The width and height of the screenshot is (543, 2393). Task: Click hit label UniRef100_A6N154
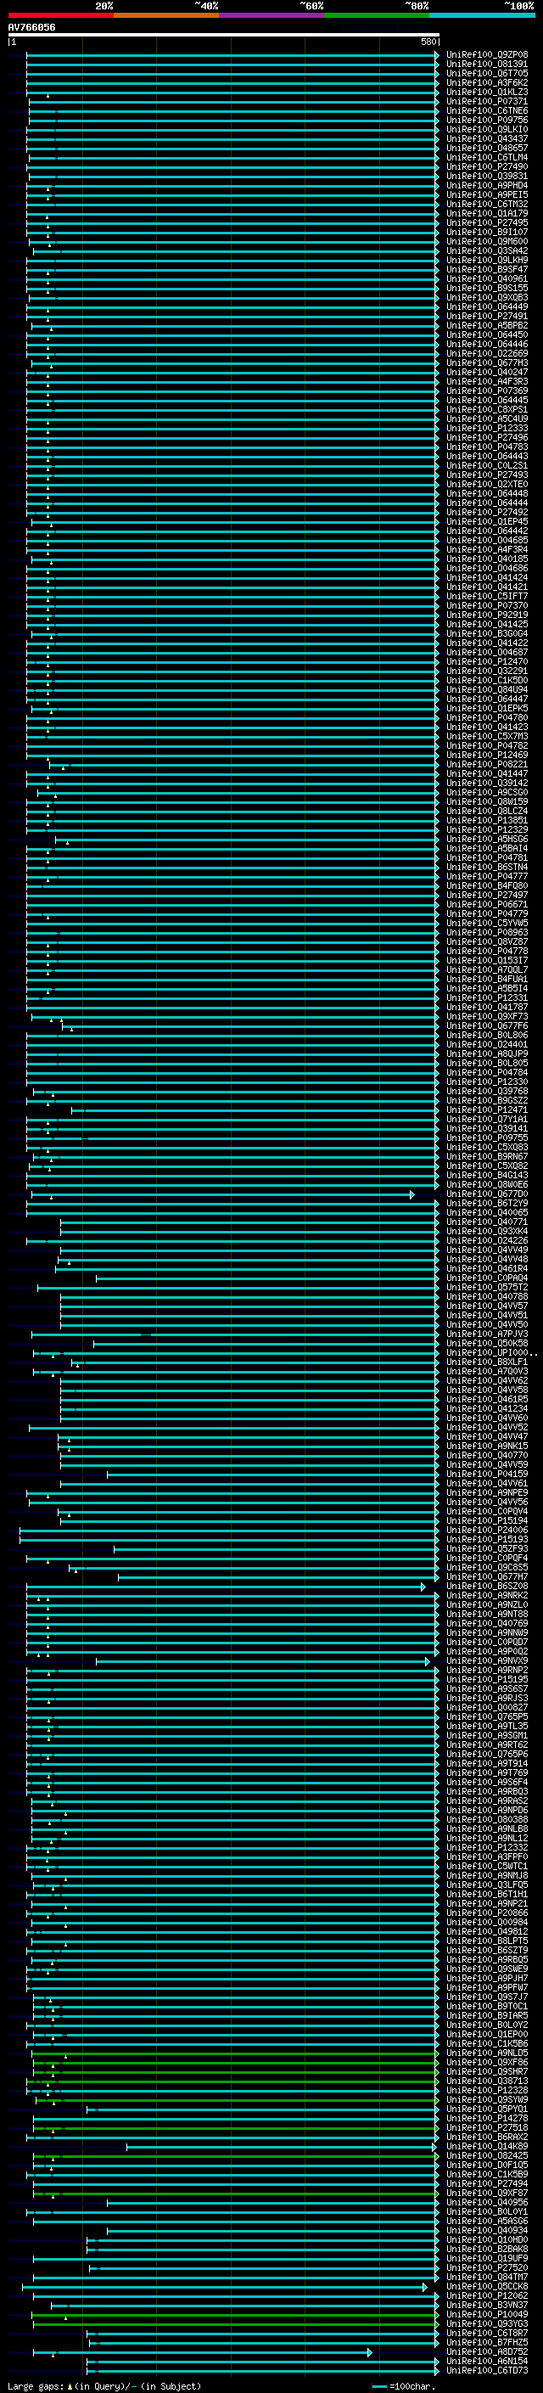487,2361
